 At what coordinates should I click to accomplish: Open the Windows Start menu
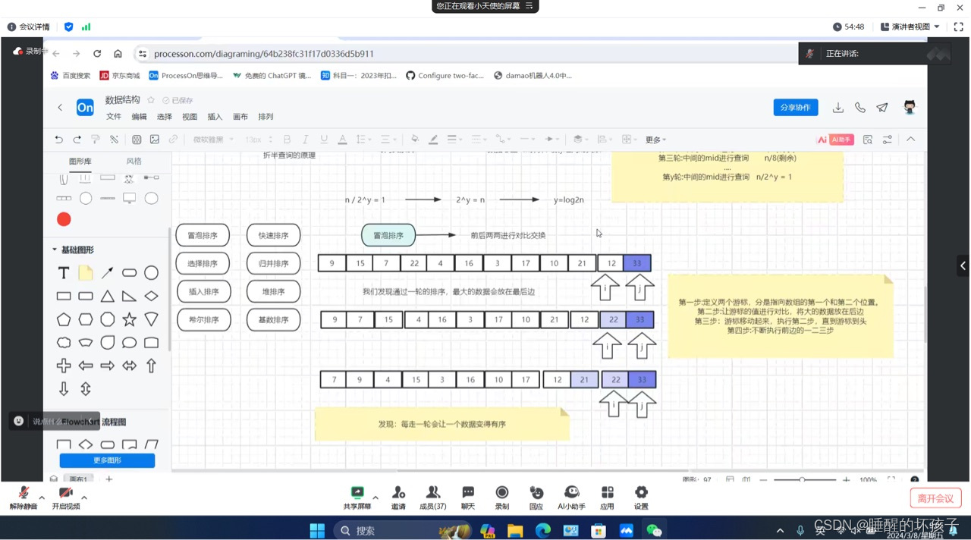[317, 531]
